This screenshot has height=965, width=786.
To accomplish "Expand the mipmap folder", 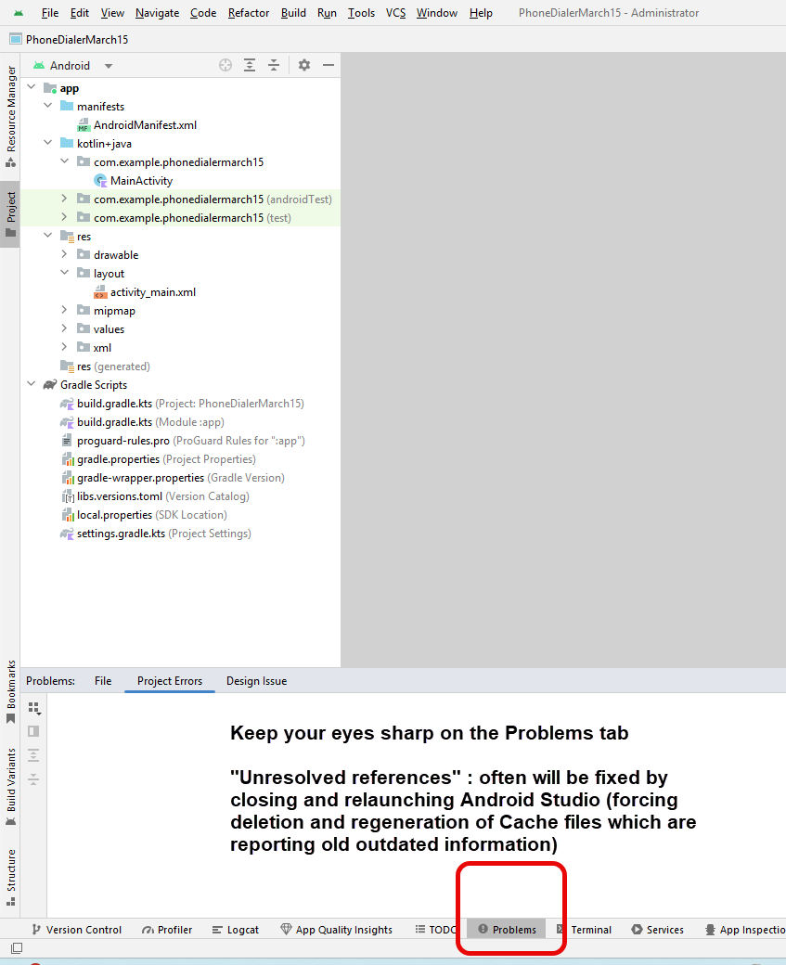I will click(64, 310).
